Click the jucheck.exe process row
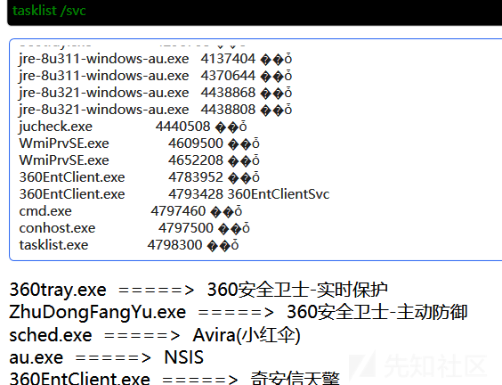The width and height of the screenshot is (502, 385). click(133, 127)
